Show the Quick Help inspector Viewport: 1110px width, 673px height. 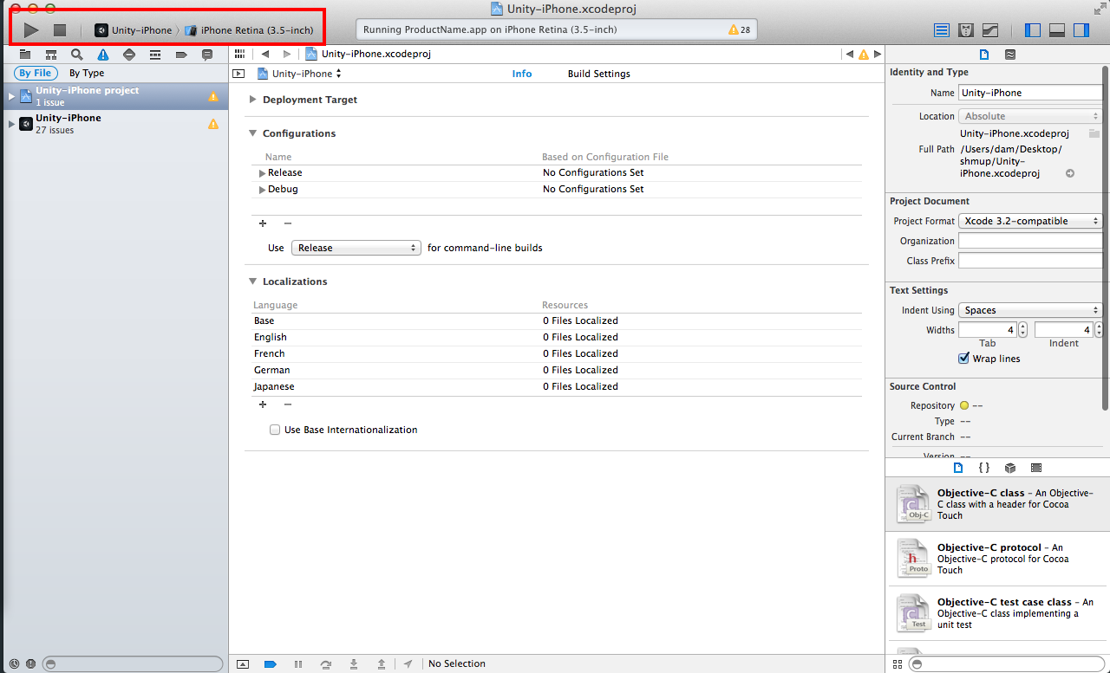coord(1010,55)
